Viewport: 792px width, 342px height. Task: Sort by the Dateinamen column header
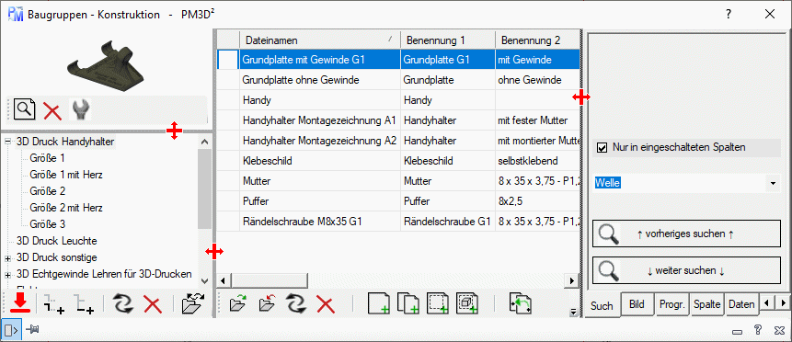(x=319, y=40)
